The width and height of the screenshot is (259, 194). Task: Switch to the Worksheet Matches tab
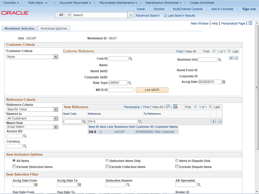point(54,29)
